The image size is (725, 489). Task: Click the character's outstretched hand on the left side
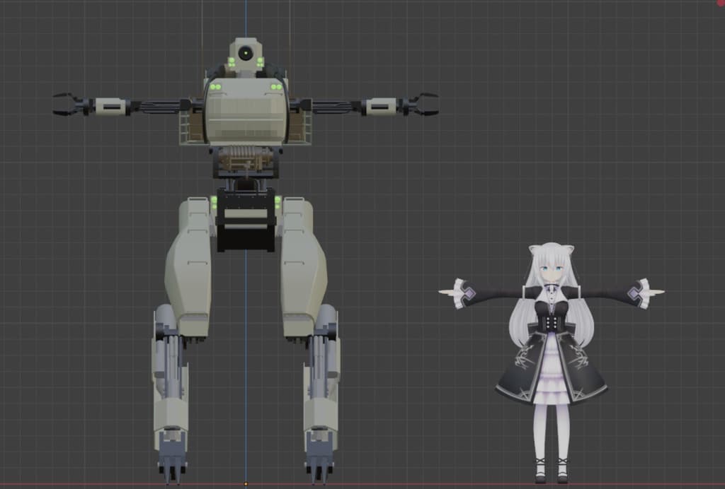pos(449,291)
